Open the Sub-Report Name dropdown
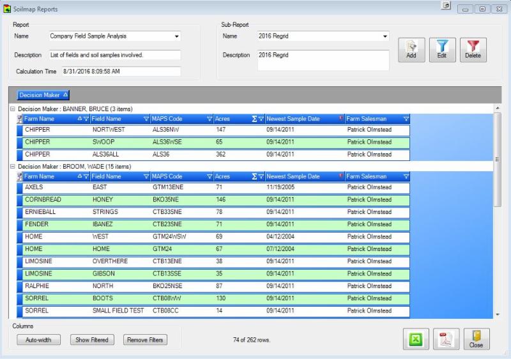Viewport: 511px width, 359px height. pyautogui.click(x=385, y=36)
